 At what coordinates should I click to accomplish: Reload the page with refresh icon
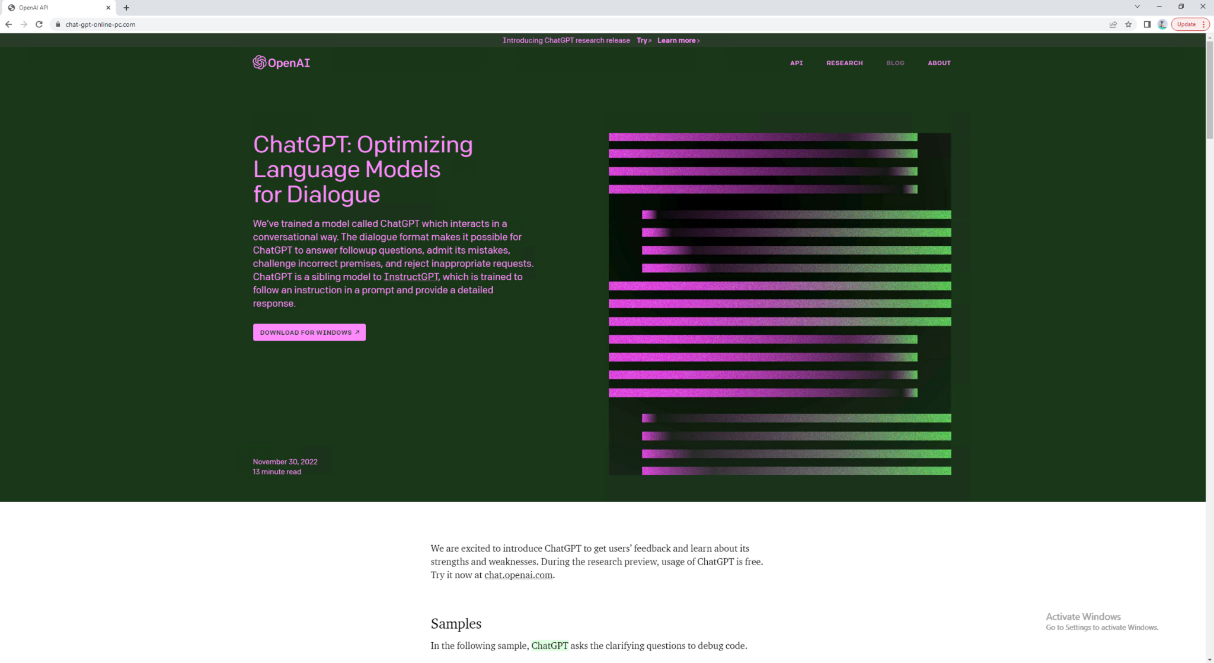point(39,24)
